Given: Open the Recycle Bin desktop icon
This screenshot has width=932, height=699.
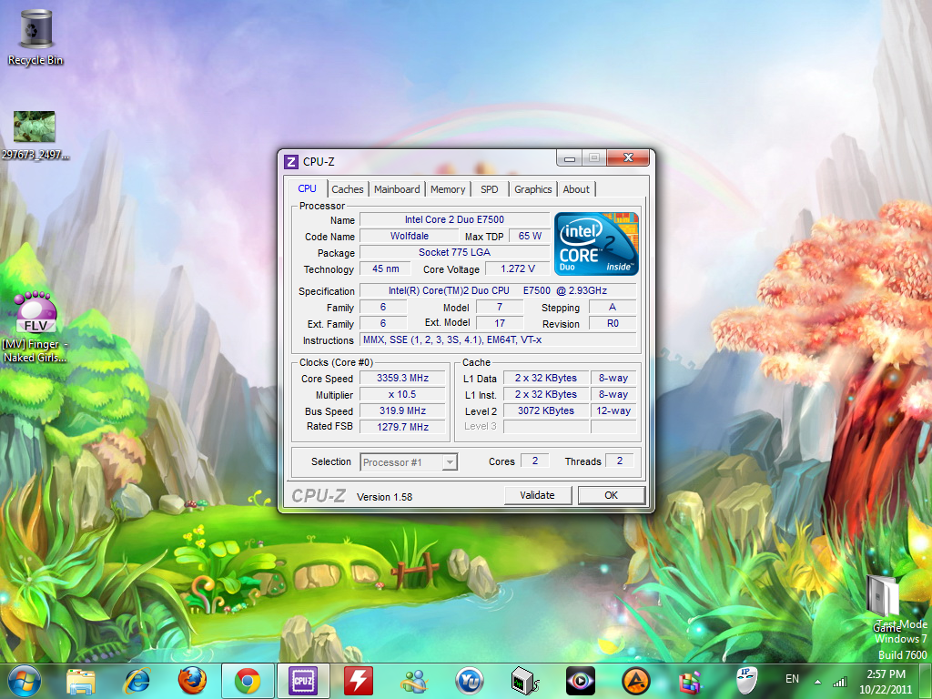Looking at the screenshot, I should click(35, 37).
